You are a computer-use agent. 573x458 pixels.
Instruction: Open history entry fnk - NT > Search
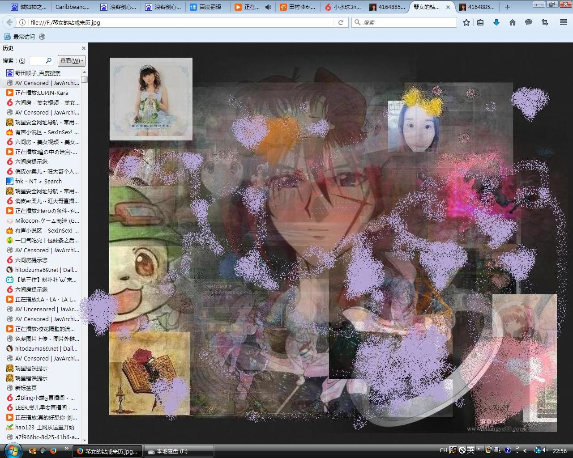point(41,181)
